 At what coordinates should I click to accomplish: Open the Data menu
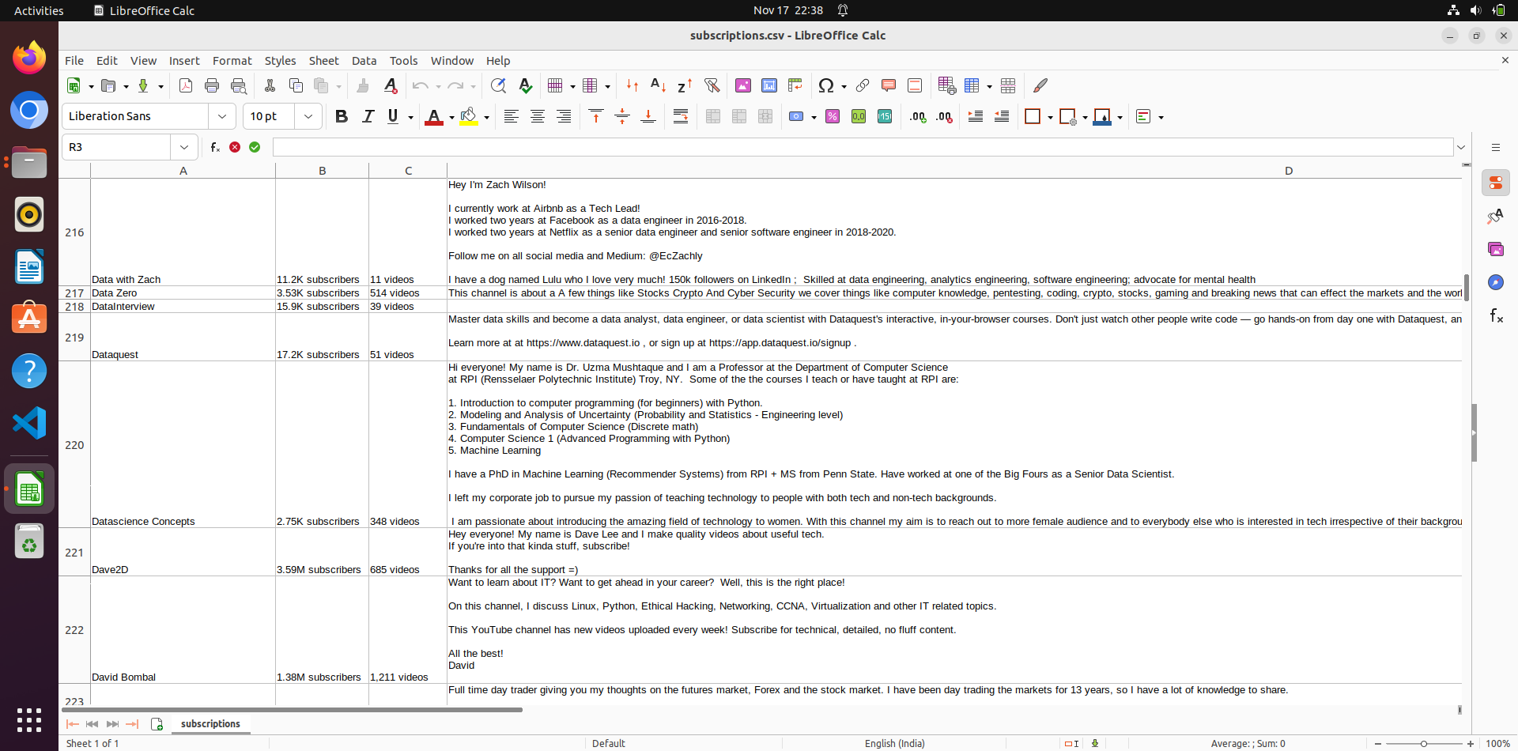[x=364, y=60]
